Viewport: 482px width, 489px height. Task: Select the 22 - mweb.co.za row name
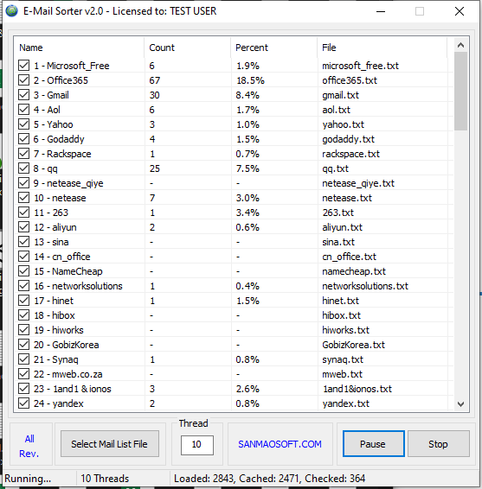point(67,374)
